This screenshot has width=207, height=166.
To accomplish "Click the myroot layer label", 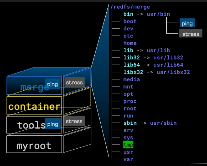I will point(34,146).
